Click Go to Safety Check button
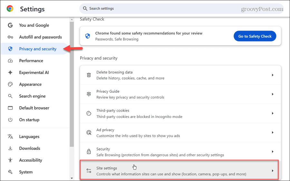Image resolution: width=290 pixels, height=181 pixels. tap(255, 36)
